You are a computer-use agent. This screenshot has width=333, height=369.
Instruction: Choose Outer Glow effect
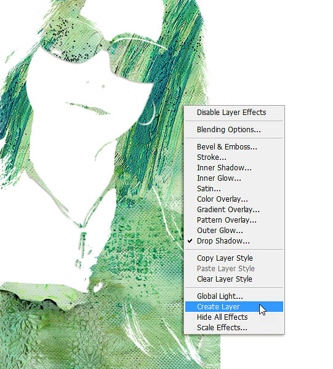coord(234,231)
